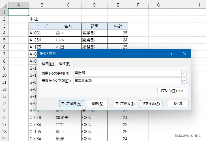Click into the 検索する文字列 text field
The width and height of the screenshot is (206, 141).
tap(127, 73)
